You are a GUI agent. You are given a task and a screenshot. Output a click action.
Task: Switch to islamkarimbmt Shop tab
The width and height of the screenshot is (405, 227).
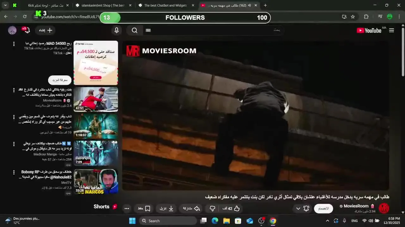point(103,5)
